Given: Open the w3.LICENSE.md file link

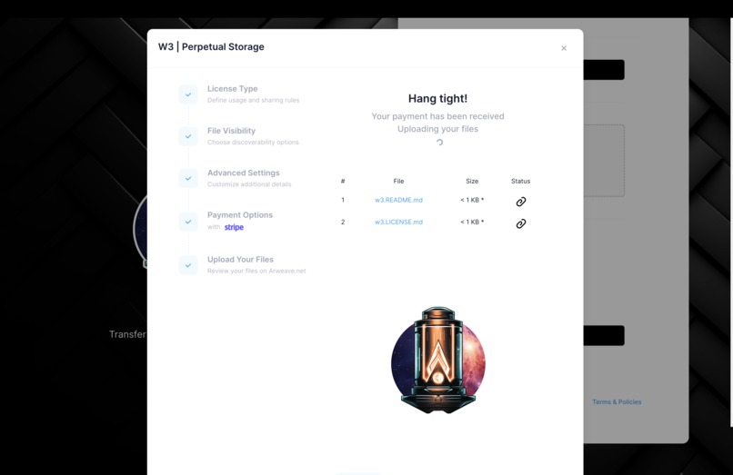Looking at the screenshot, I should (x=398, y=222).
